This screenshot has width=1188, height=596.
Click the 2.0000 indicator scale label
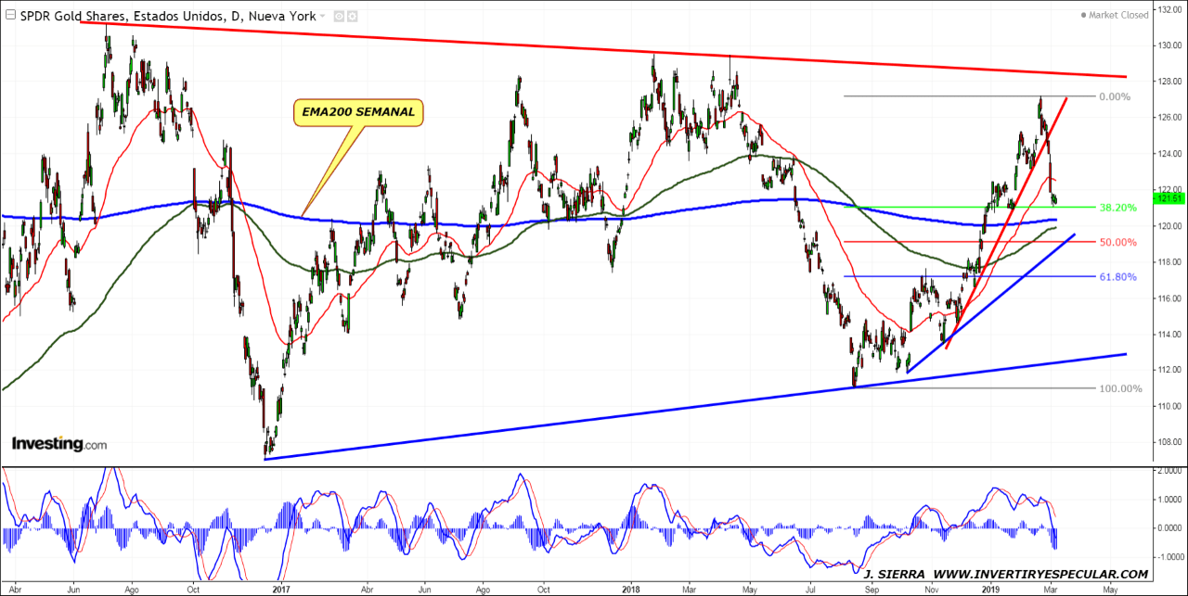tap(1168, 471)
